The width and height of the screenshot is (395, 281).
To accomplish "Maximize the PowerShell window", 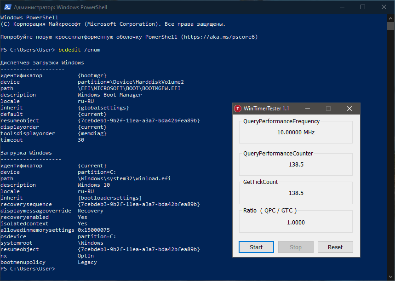I will (x=363, y=7).
